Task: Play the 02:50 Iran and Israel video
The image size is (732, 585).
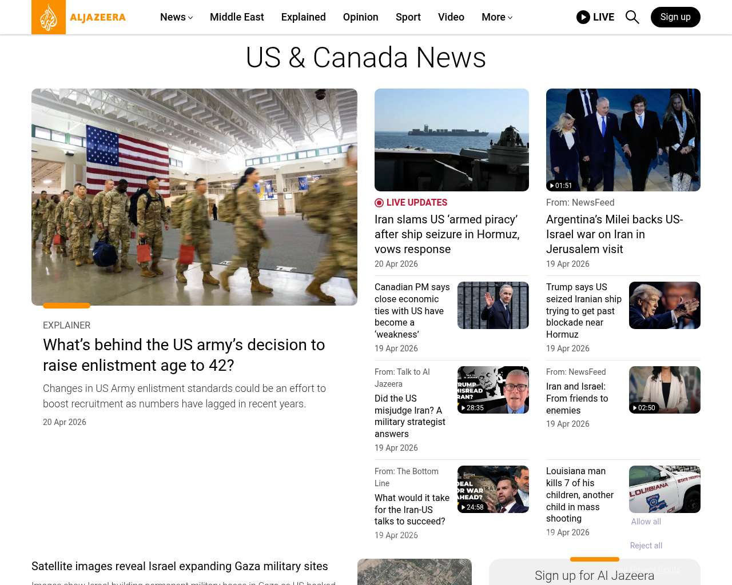Action: pyautogui.click(x=664, y=390)
